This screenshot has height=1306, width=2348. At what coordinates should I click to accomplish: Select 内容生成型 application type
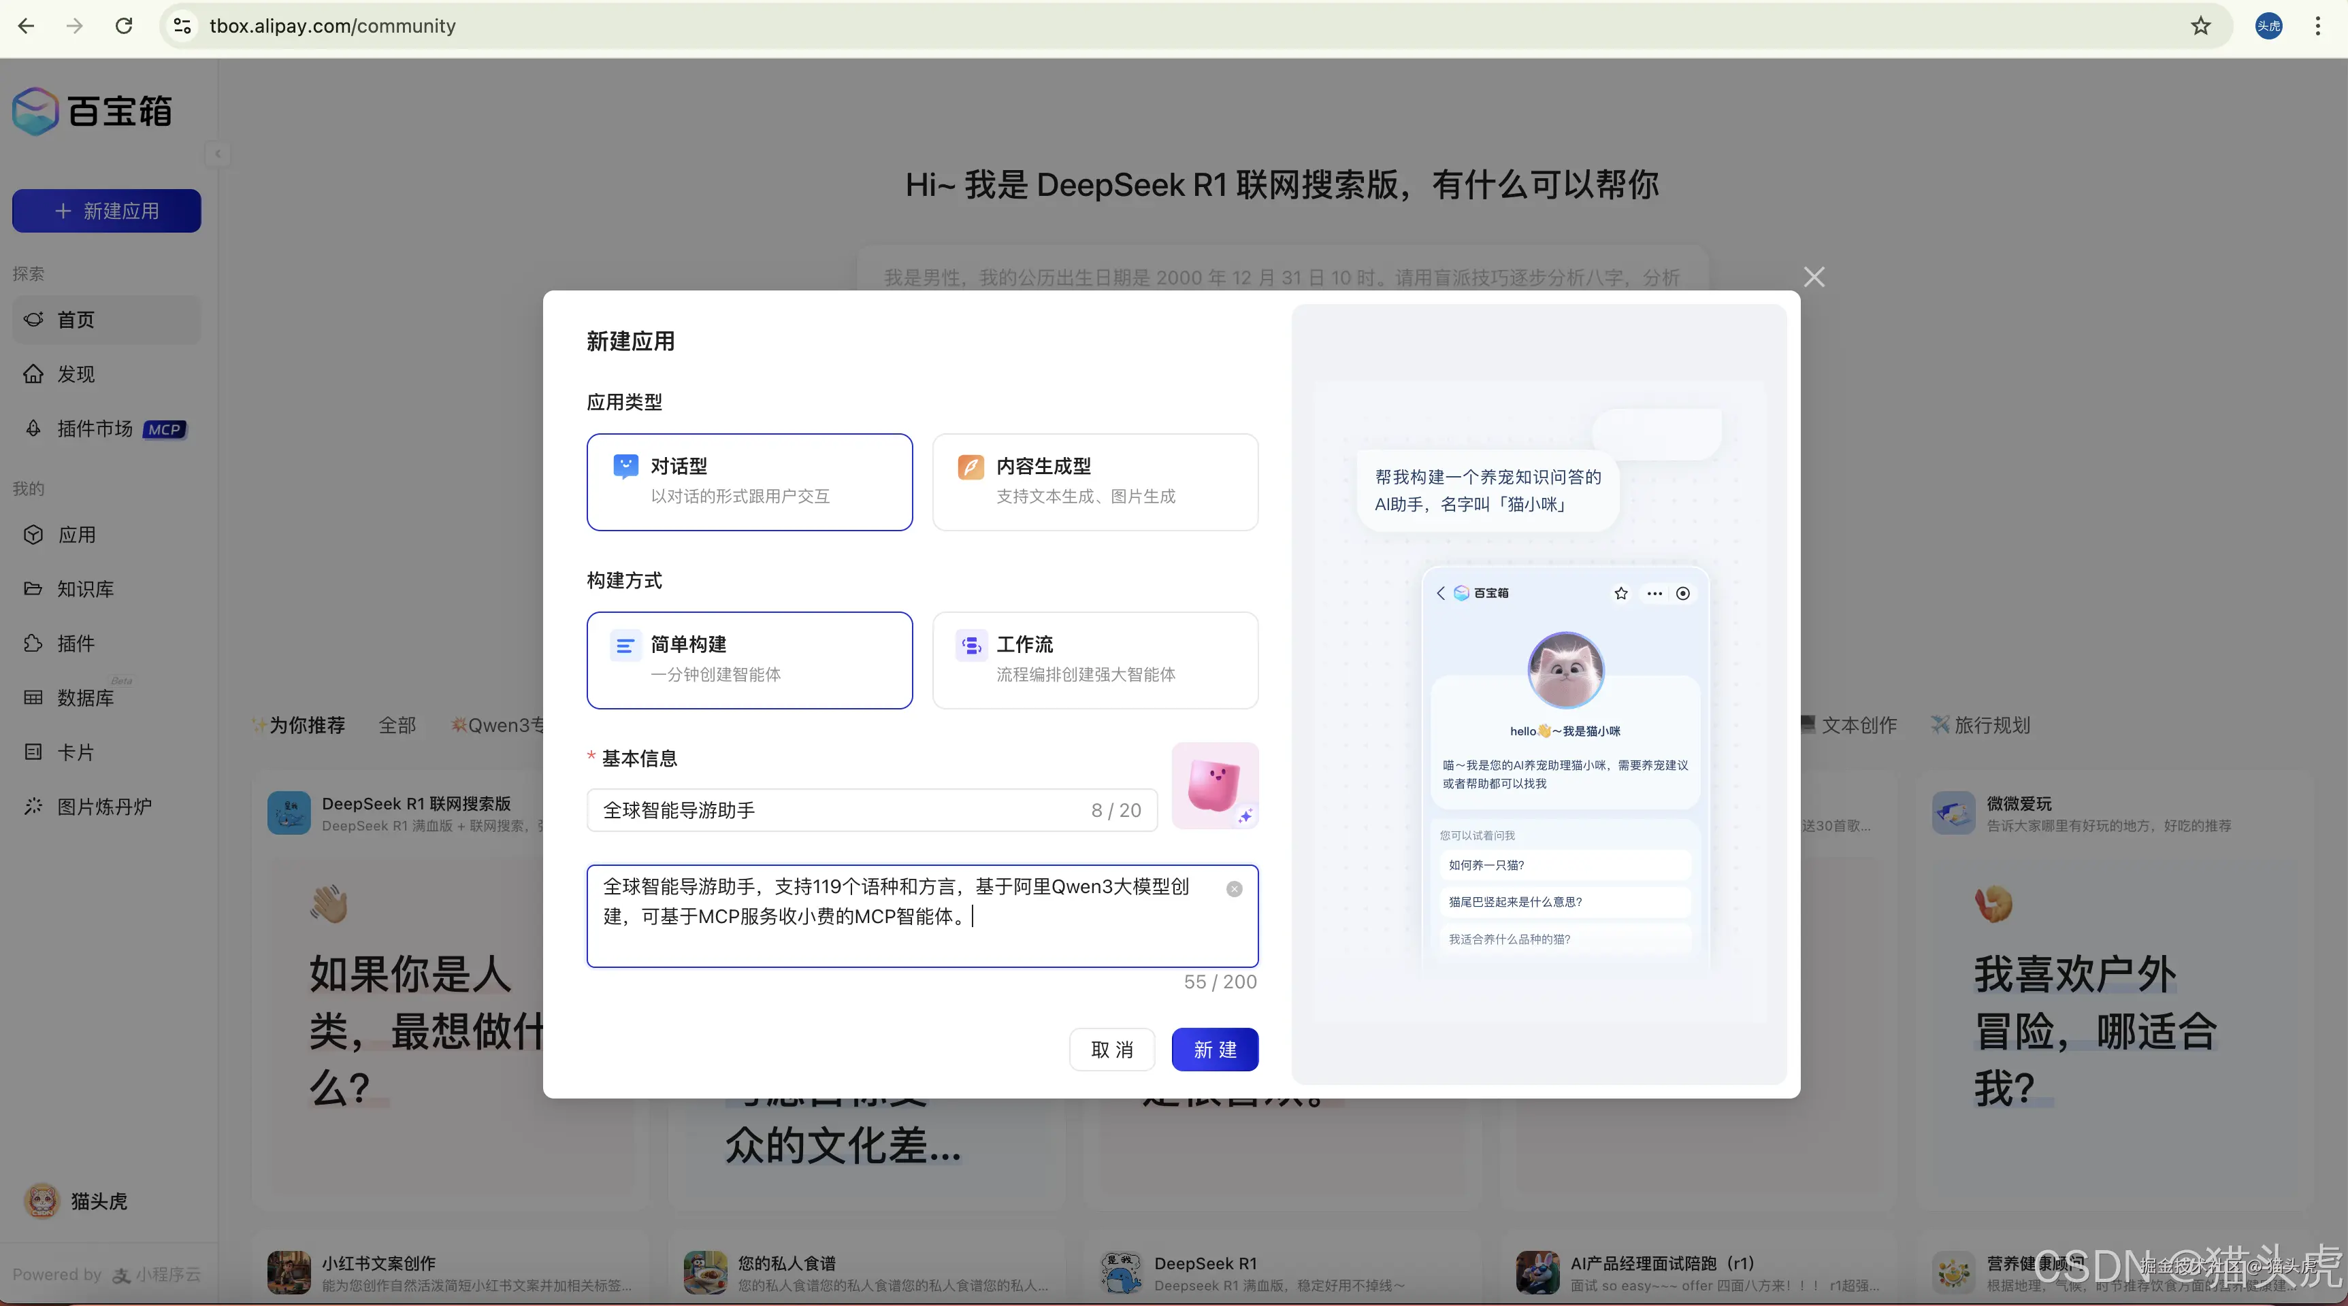point(1094,482)
